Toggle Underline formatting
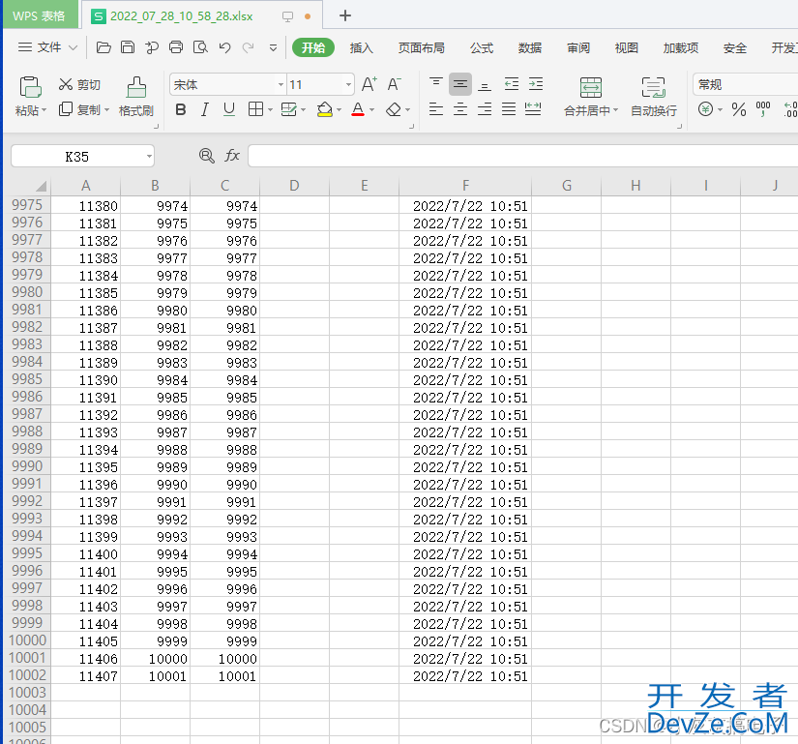 [228, 110]
